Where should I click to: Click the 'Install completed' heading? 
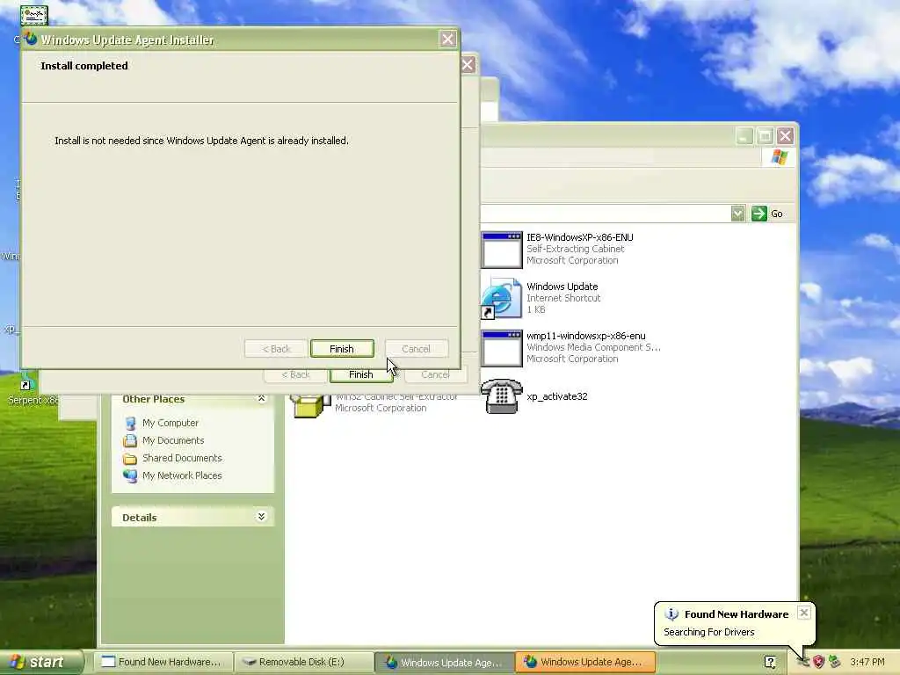[x=84, y=65]
